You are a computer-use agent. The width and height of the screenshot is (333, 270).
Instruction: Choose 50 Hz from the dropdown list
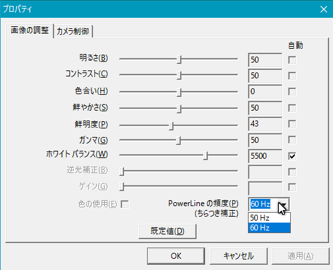click(269, 218)
